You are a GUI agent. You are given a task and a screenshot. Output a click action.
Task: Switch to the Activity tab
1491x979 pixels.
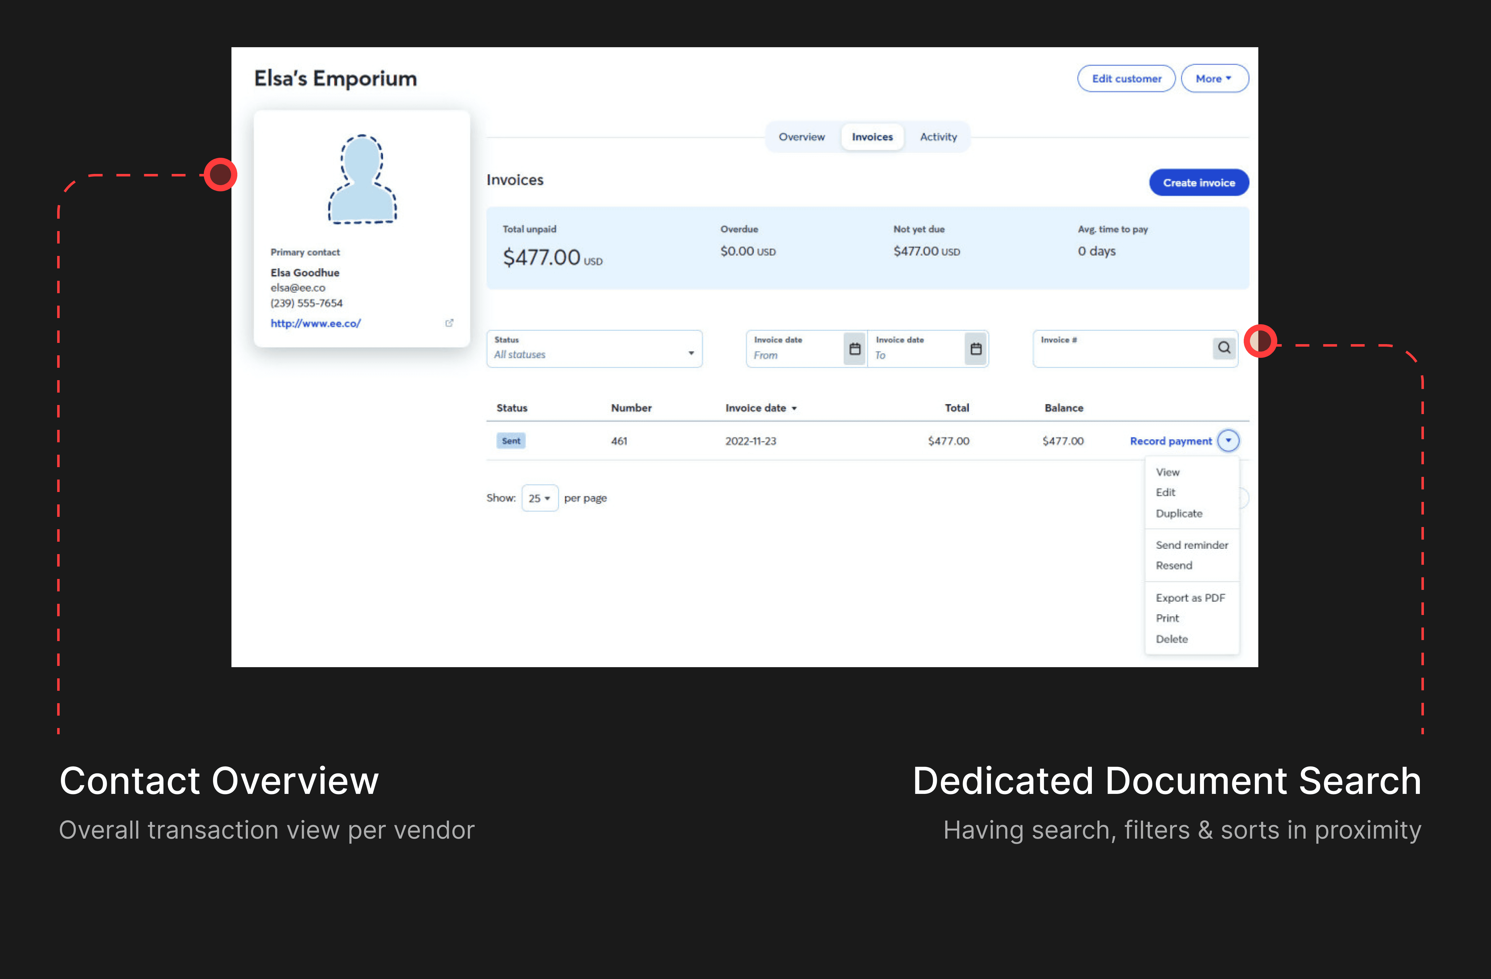938,137
